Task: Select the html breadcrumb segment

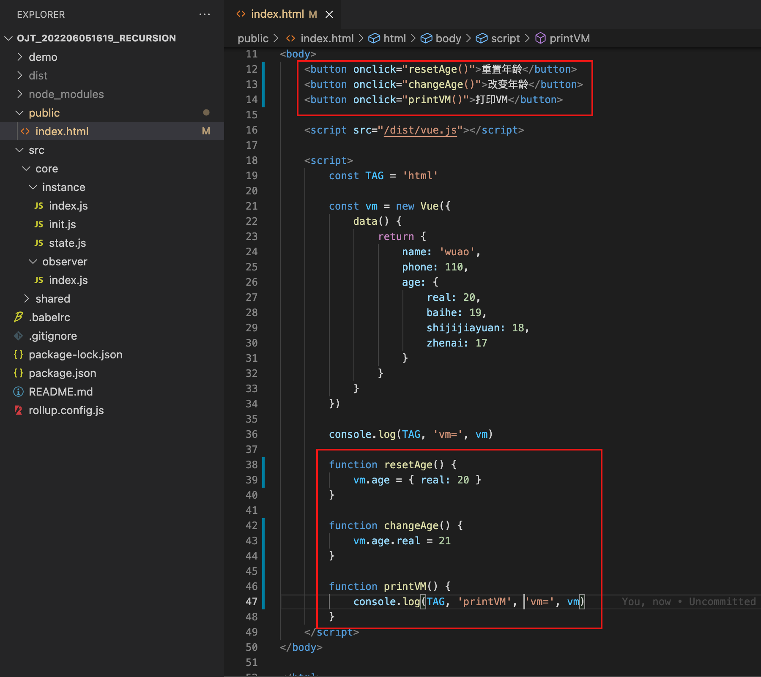Action: (x=394, y=38)
